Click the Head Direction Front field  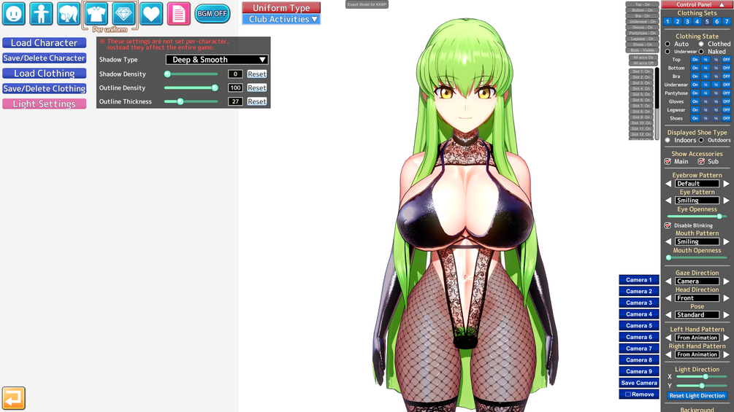pos(697,298)
